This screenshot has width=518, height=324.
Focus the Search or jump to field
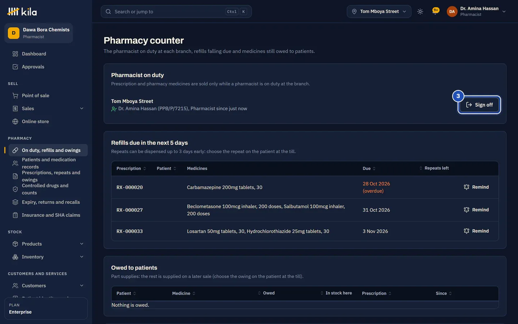[176, 12]
